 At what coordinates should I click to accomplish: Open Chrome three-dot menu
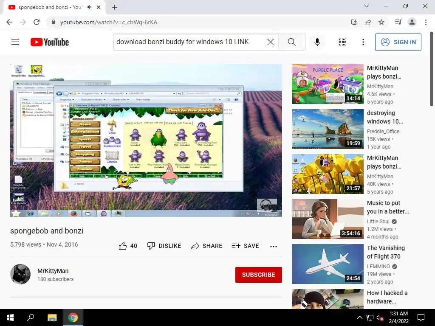426,22
